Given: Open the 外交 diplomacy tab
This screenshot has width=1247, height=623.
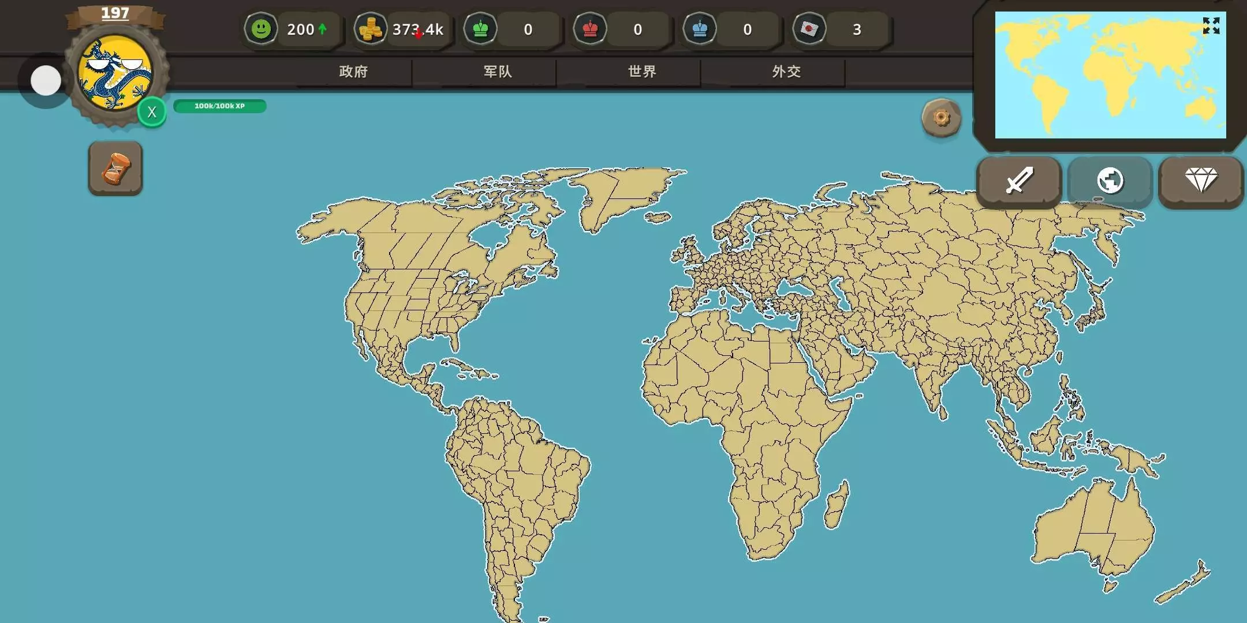Looking at the screenshot, I should (x=786, y=72).
